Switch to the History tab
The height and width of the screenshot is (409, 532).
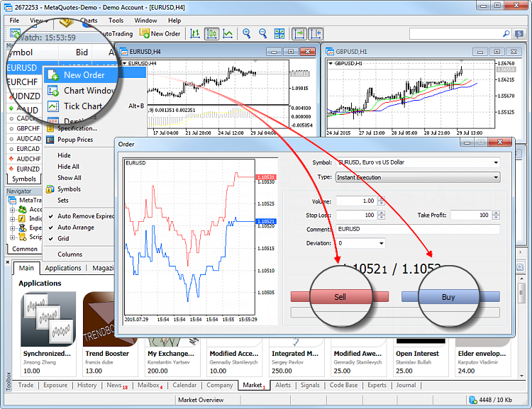pos(87,386)
